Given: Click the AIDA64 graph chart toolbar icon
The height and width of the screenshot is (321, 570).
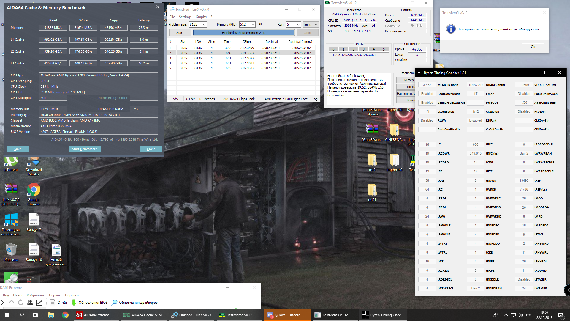Looking at the screenshot, I should 39,303.
